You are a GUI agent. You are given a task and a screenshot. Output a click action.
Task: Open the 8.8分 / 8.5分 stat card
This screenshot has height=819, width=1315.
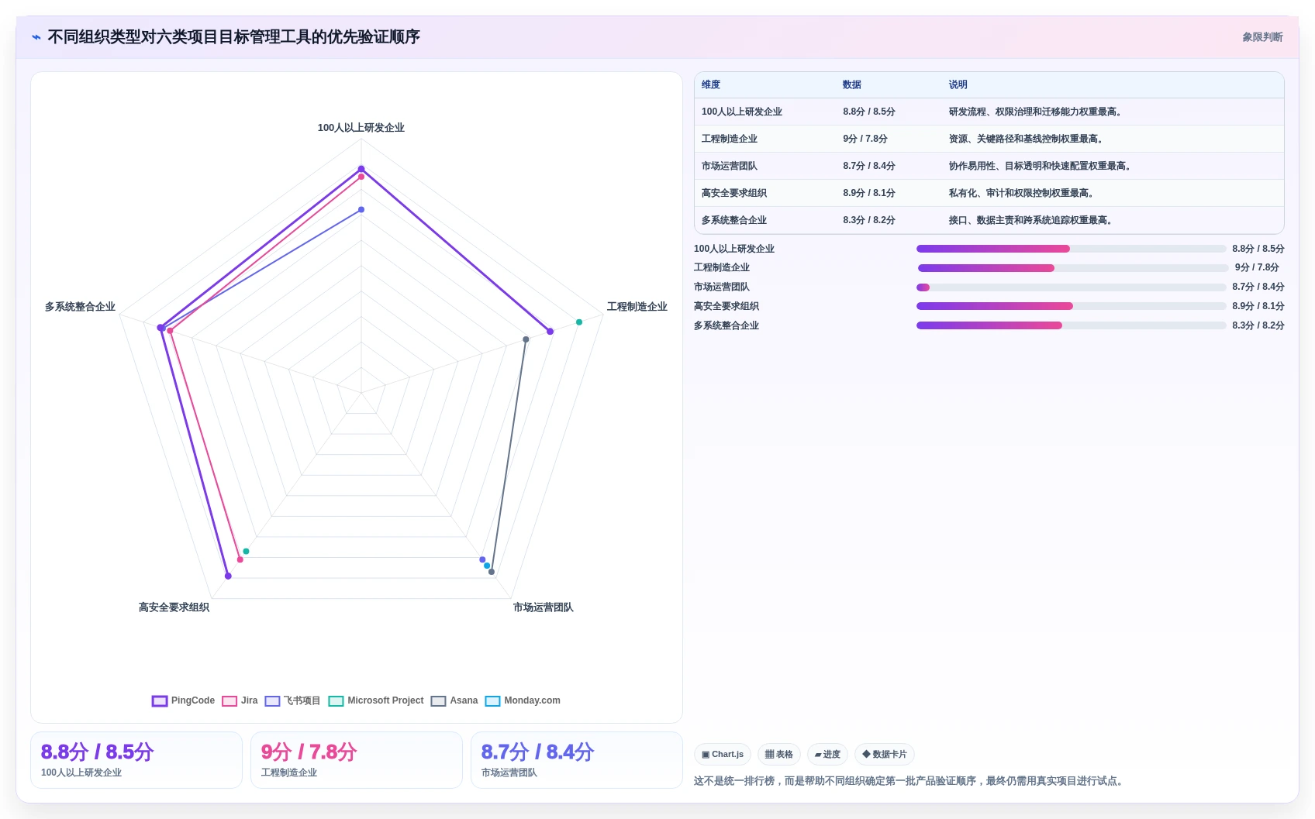tap(136, 760)
